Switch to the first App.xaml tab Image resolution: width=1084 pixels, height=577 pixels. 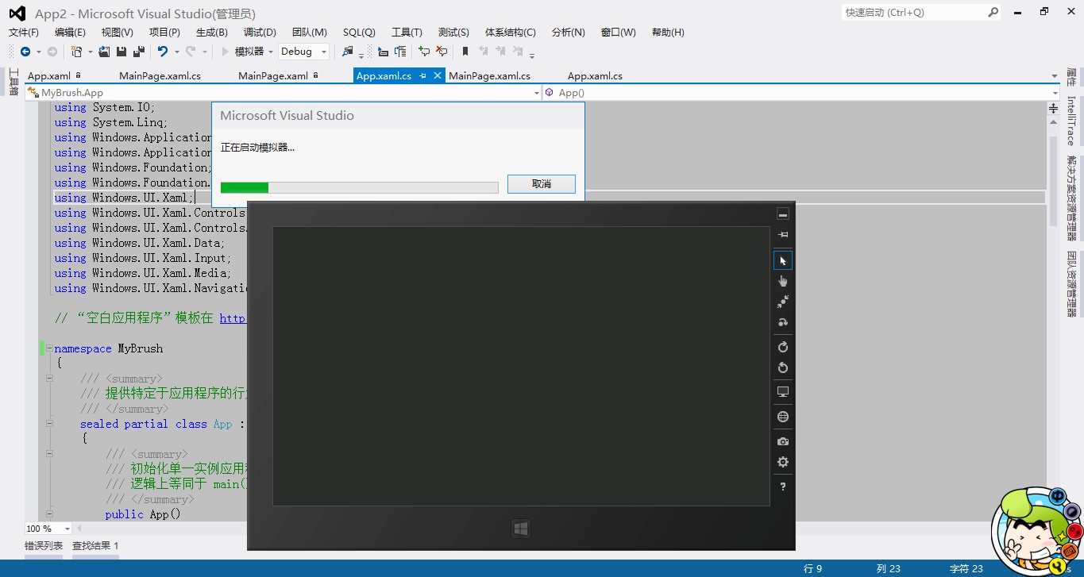pos(49,76)
